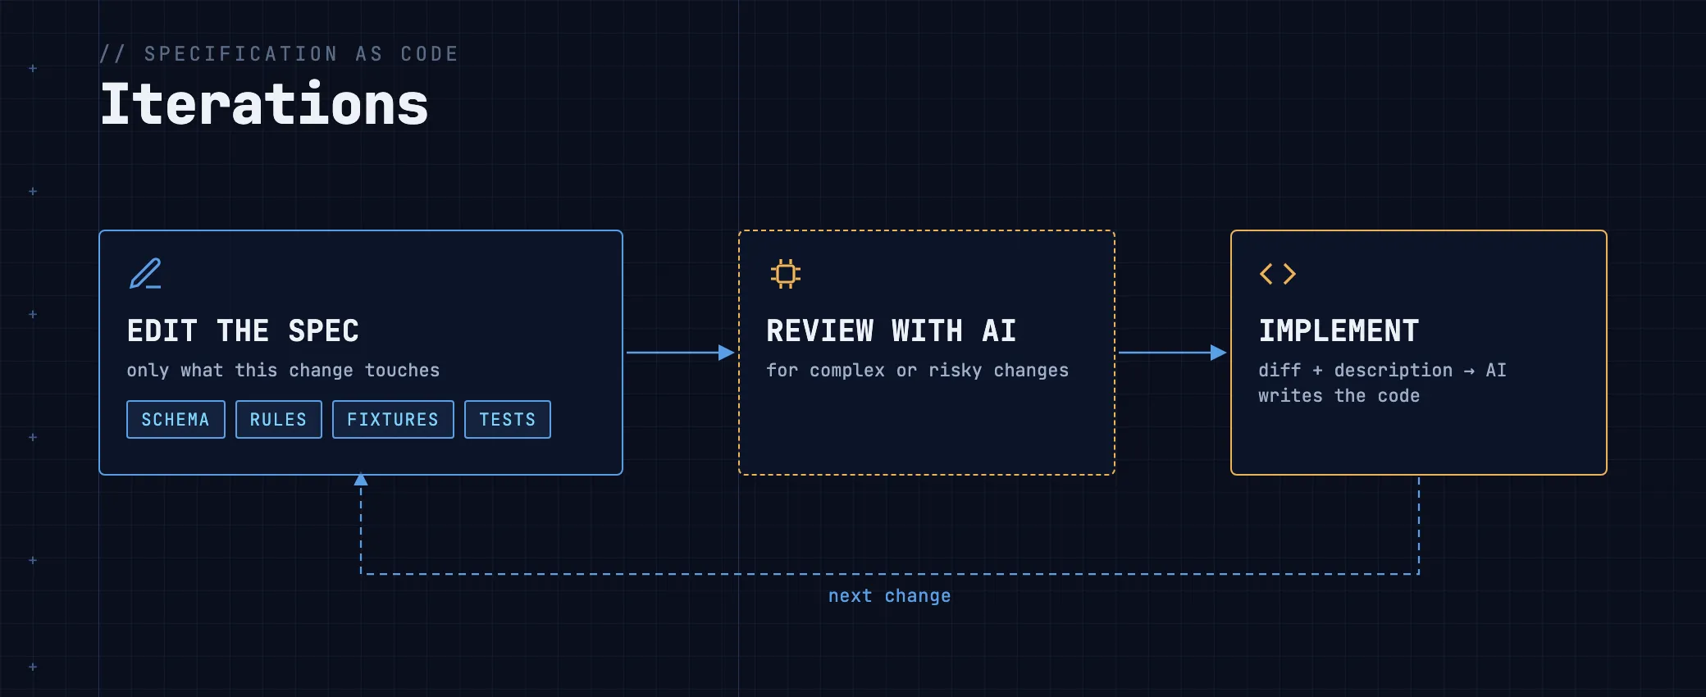Select the TESTS tag

[508, 420]
